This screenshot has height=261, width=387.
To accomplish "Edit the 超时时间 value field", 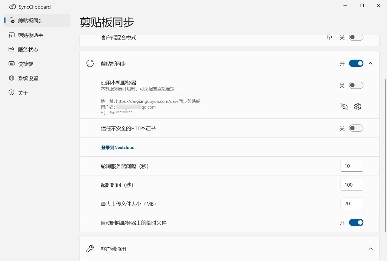I will (352, 185).
